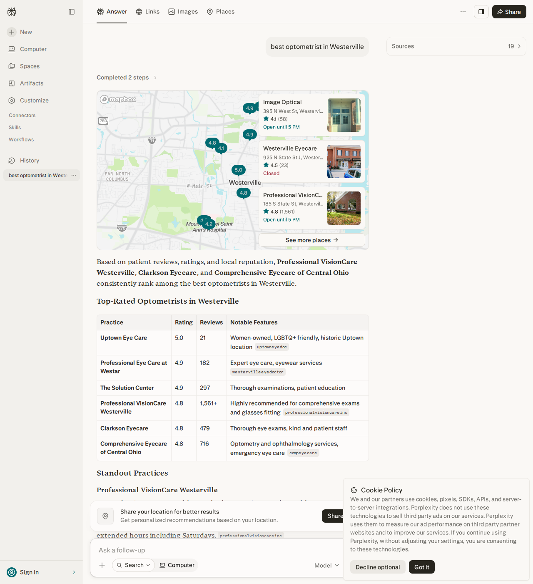
Task: Collapse the left sidebar panel
Action: (x=72, y=12)
